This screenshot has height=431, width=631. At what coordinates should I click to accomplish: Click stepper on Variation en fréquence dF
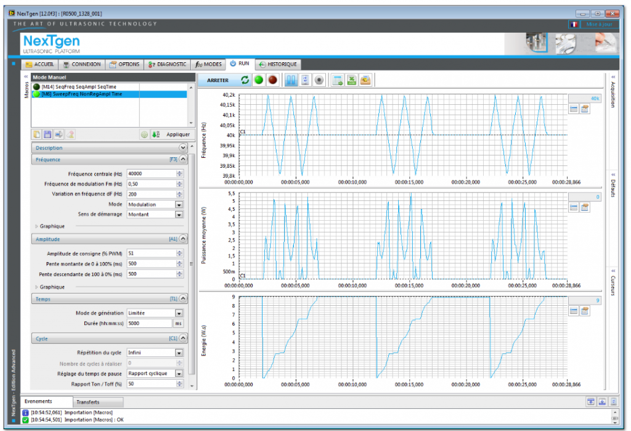coord(179,194)
